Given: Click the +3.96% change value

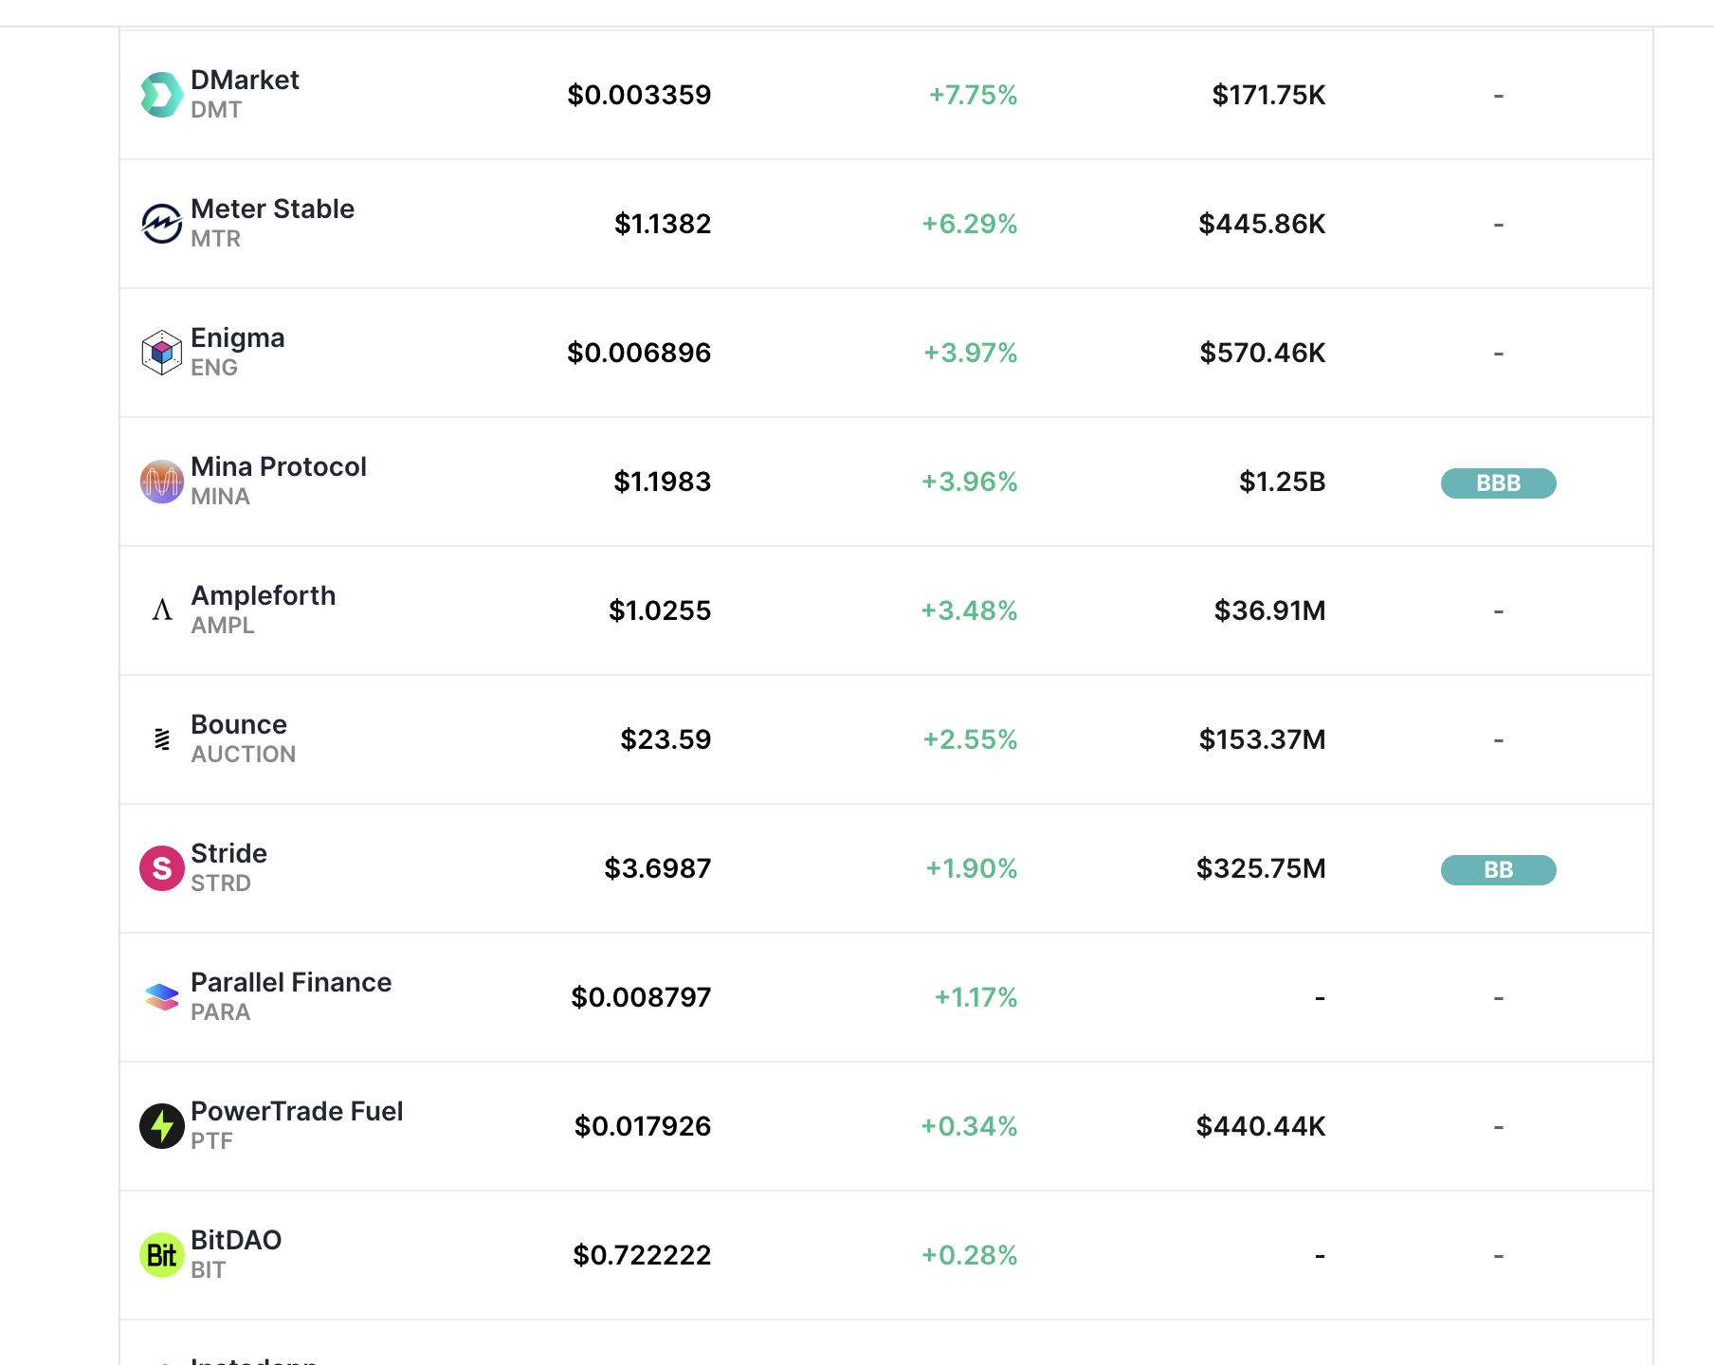Looking at the screenshot, I should pyautogui.click(x=970, y=482).
